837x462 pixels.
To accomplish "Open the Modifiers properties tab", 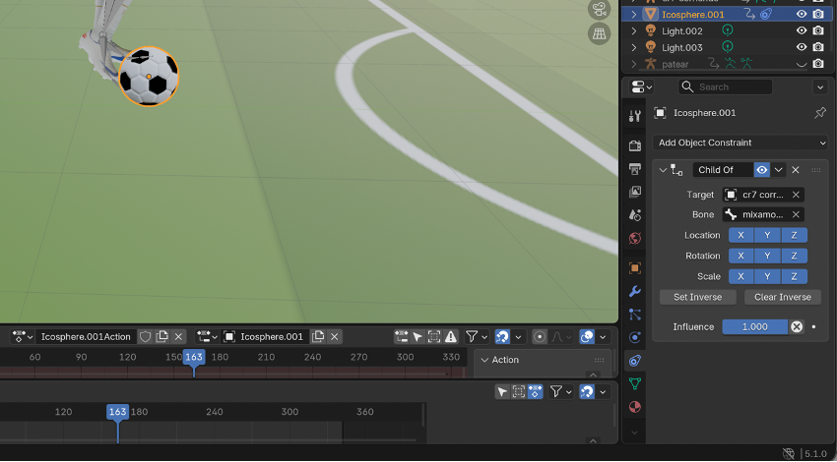I will (635, 292).
